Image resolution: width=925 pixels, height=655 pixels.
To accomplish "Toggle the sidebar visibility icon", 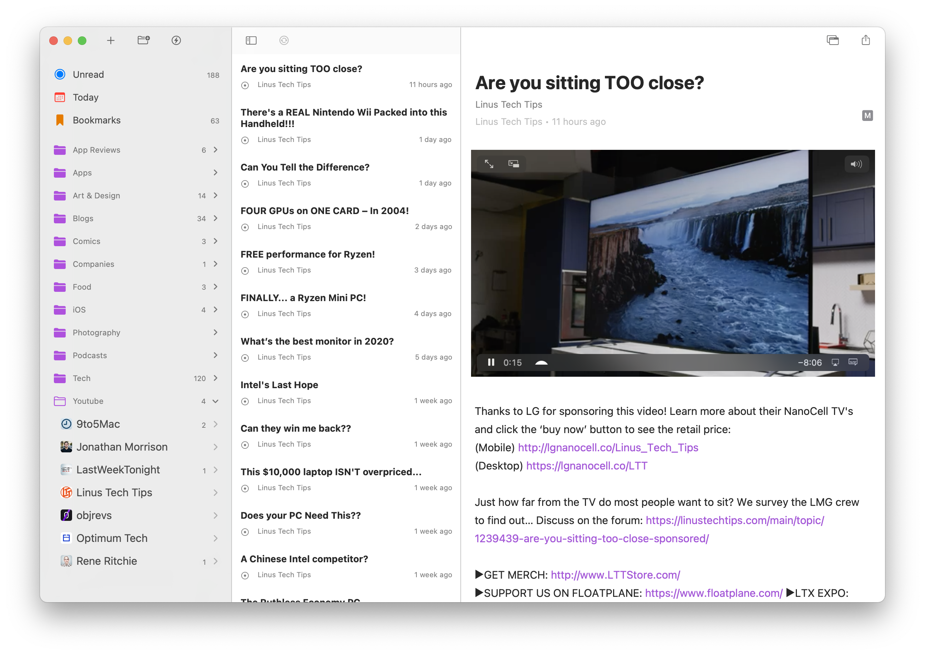I will pyautogui.click(x=251, y=40).
